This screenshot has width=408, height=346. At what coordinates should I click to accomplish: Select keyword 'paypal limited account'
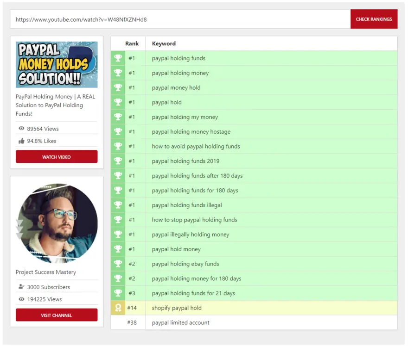(x=181, y=322)
